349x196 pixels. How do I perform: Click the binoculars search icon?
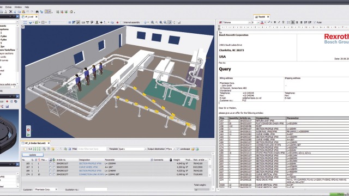point(37,12)
